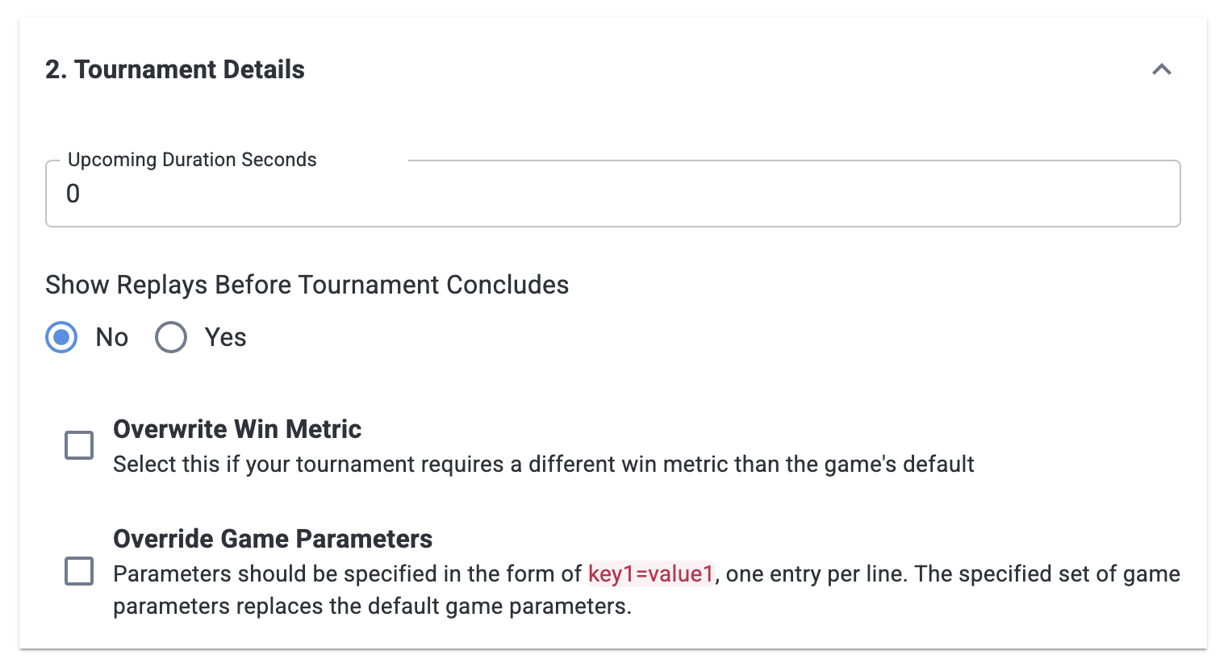Screen dimensions: 1228x663
Task: Enable the Overwrite Win Metric checkbox
Action: pyautogui.click(x=79, y=445)
